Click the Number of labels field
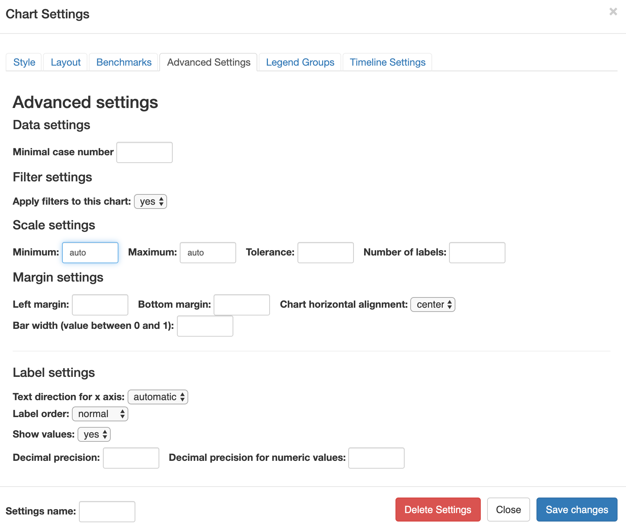The width and height of the screenshot is (626, 530). pos(477,253)
